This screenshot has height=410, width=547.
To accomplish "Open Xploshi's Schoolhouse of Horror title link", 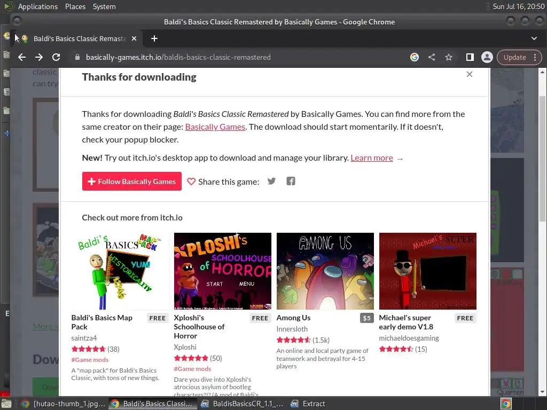I will (x=199, y=327).
